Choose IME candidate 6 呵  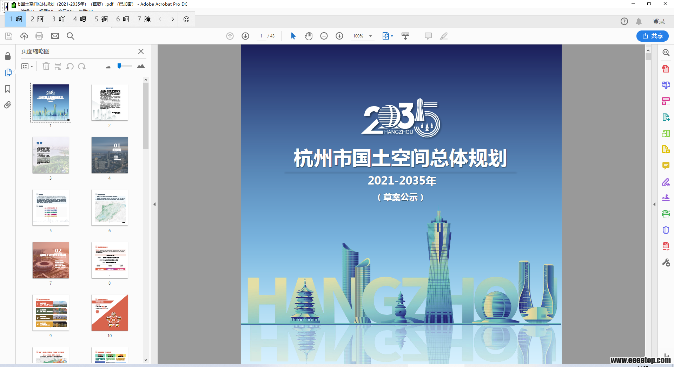point(123,19)
